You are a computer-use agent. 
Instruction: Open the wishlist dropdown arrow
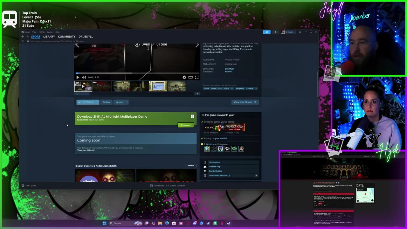pos(98,102)
